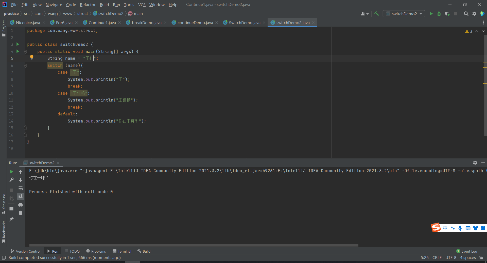The image size is (487, 263).
Task: Click the green Run button in top toolbar
Action: pyautogui.click(x=431, y=14)
